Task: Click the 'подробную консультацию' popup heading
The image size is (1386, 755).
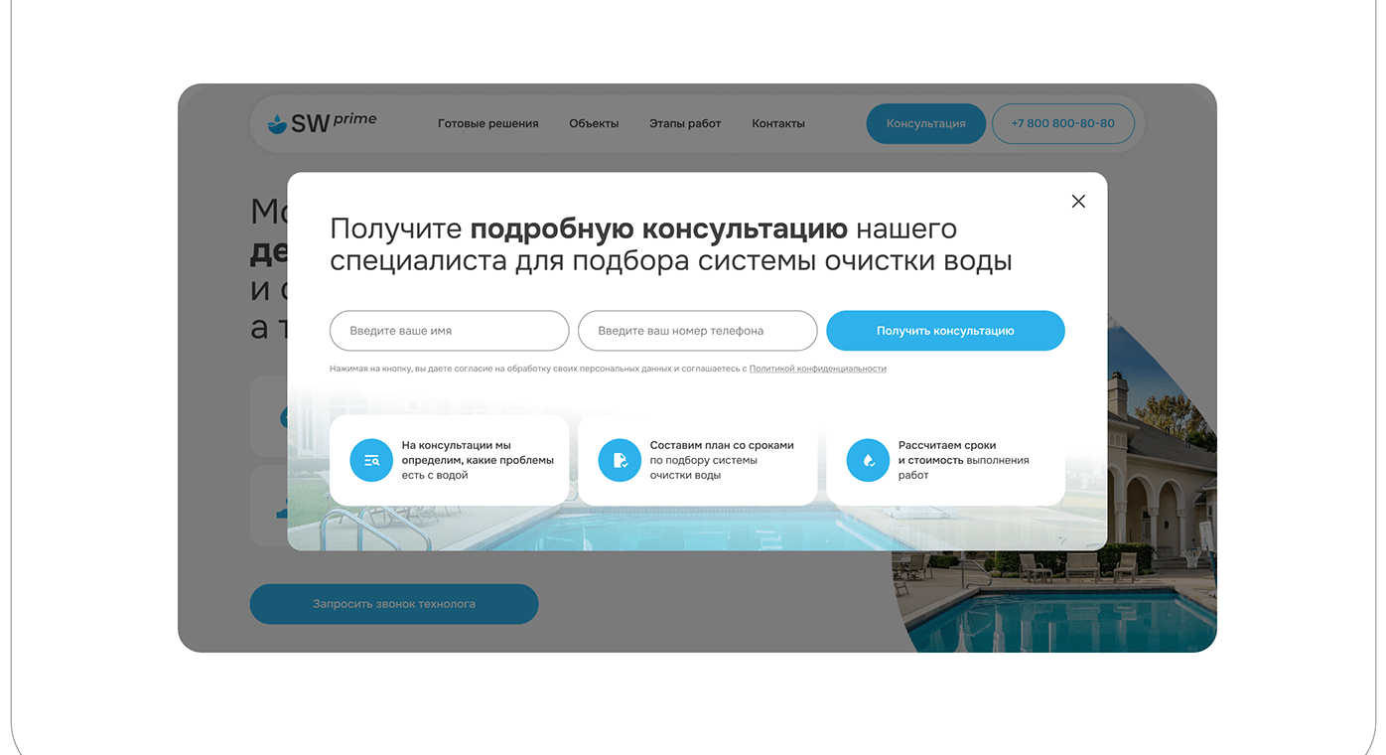Action: click(658, 228)
